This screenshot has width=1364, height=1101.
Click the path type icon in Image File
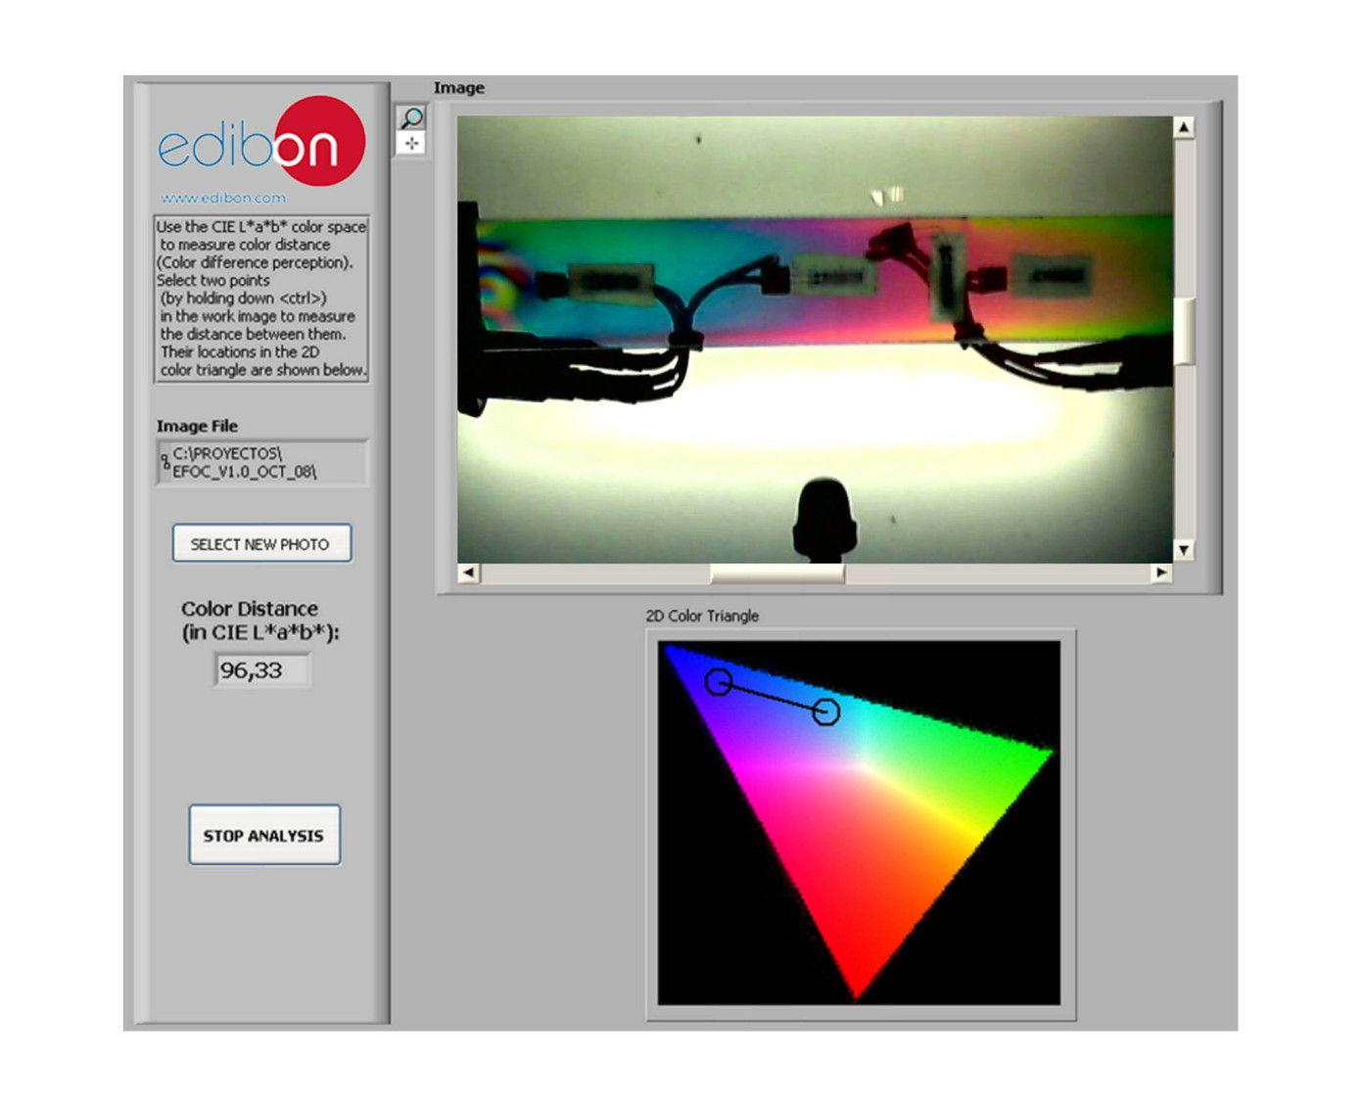(x=165, y=462)
